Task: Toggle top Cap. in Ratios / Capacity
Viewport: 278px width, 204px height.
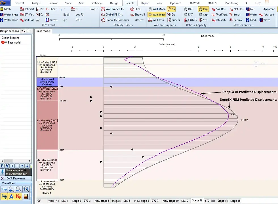Action: 203,9
